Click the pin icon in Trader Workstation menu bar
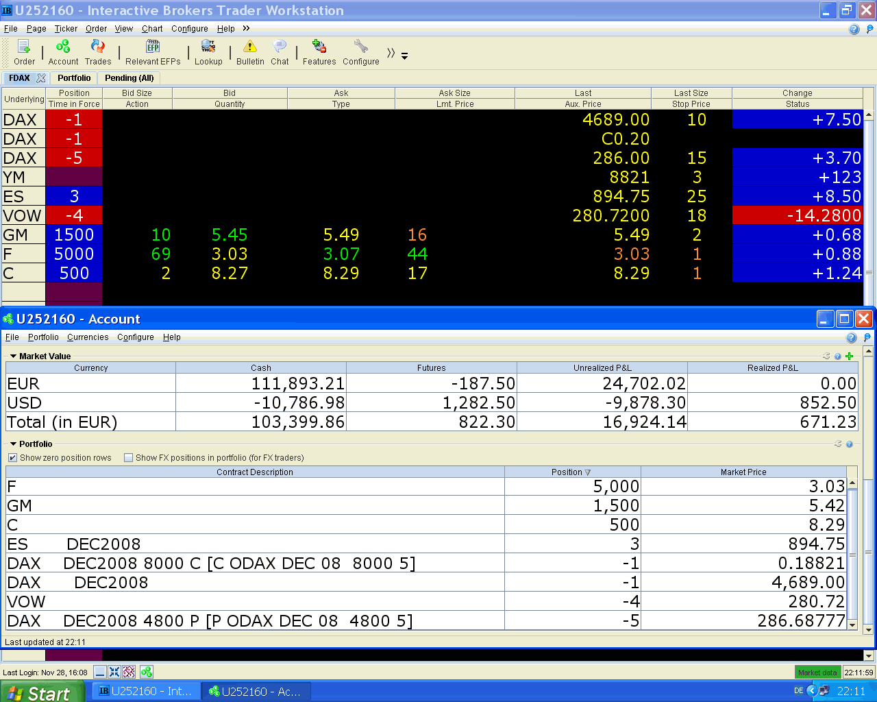Screen dimensions: 877x702 [870, 29]
